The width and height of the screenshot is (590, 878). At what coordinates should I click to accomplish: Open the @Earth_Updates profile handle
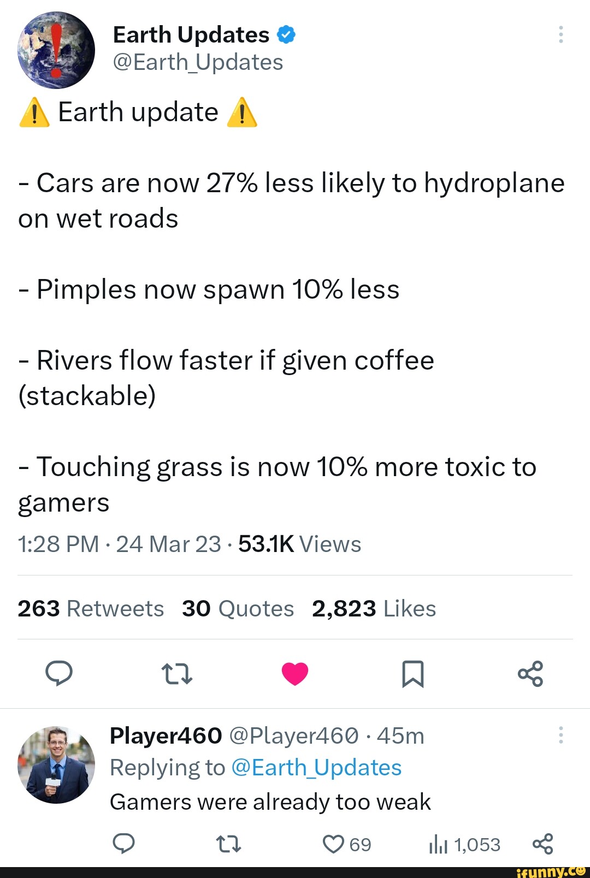pyautogui.click(x=197, y=62)
